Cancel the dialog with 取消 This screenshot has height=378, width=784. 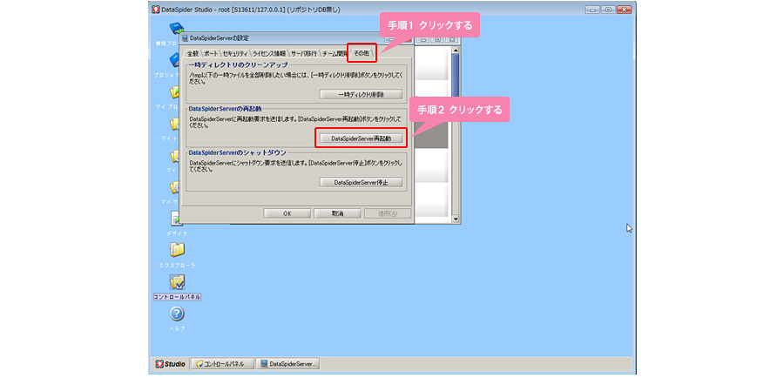point(335,213)
